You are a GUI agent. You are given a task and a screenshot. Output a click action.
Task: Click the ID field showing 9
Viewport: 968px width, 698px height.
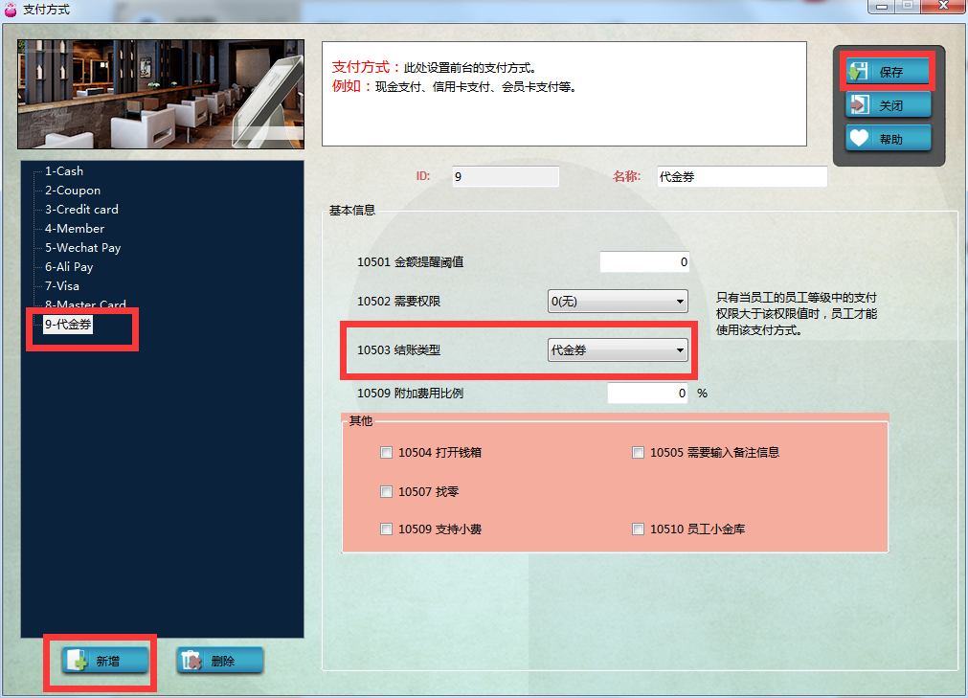coord(506,176)
